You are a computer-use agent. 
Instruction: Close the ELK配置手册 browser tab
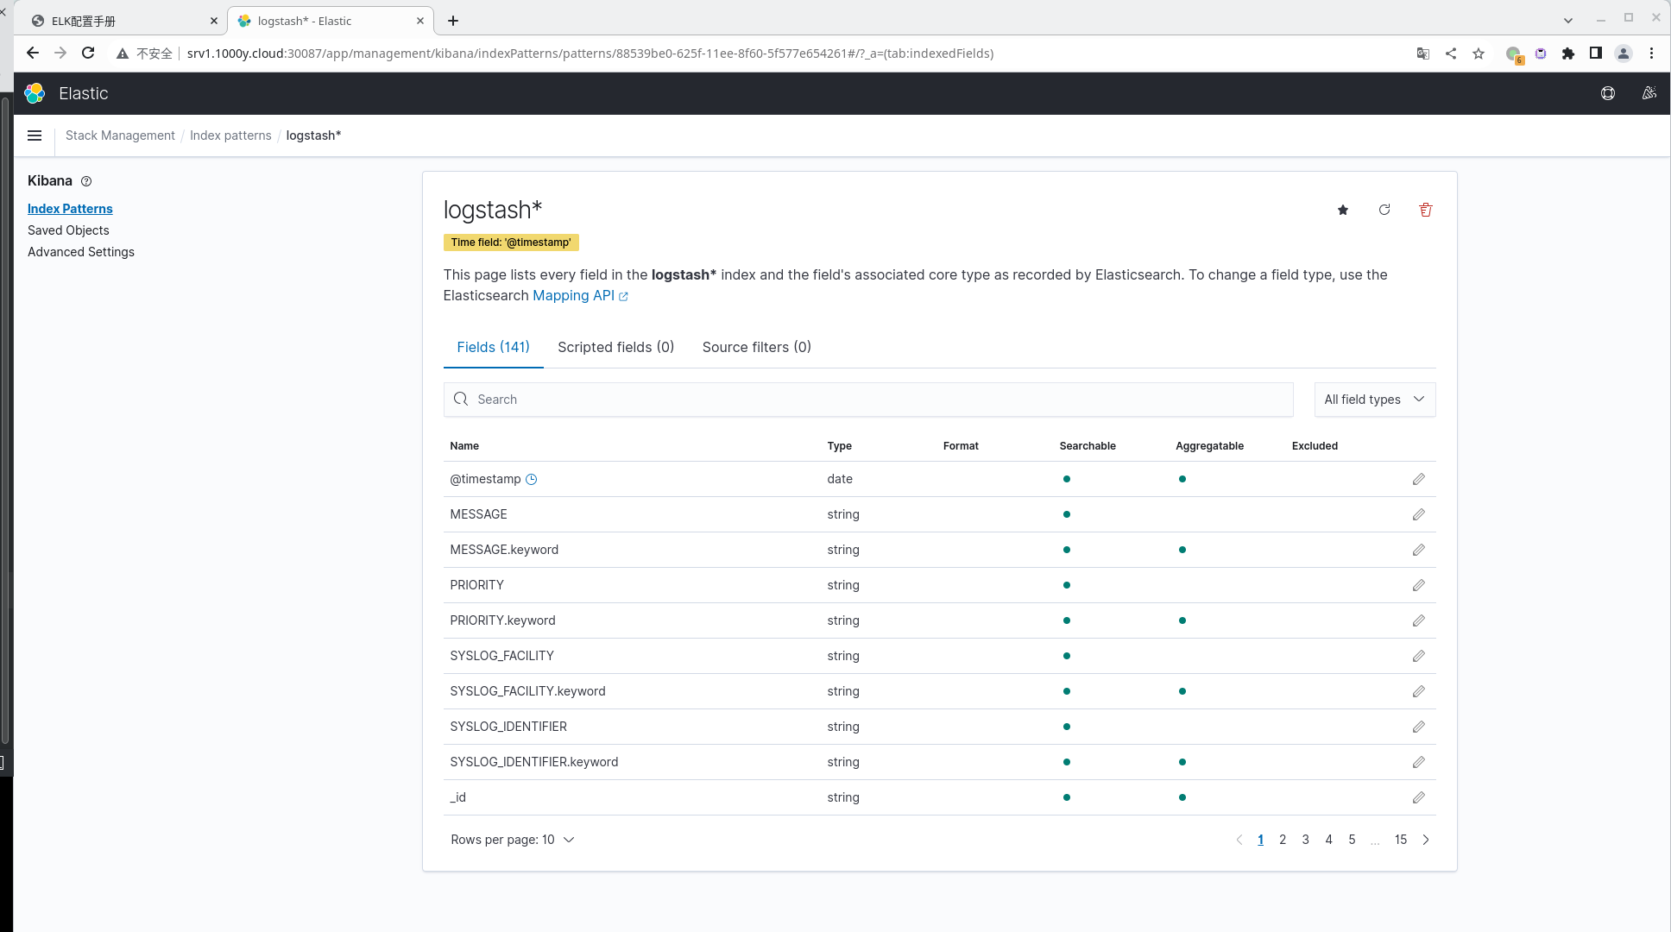pyautogui.click(x=214, y=21)
